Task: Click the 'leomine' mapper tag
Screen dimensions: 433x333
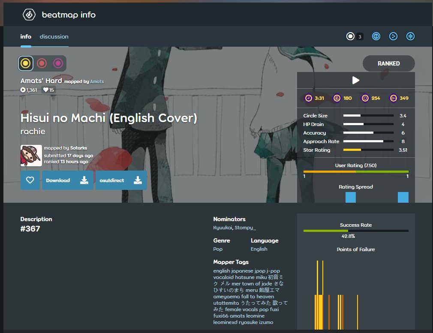Action: pos(255,316)
